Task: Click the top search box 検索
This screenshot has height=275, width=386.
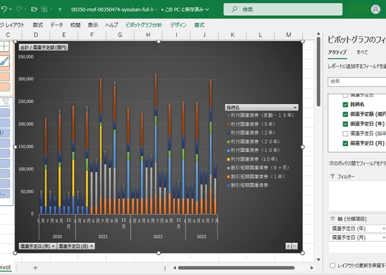Action: click(283, 9)
